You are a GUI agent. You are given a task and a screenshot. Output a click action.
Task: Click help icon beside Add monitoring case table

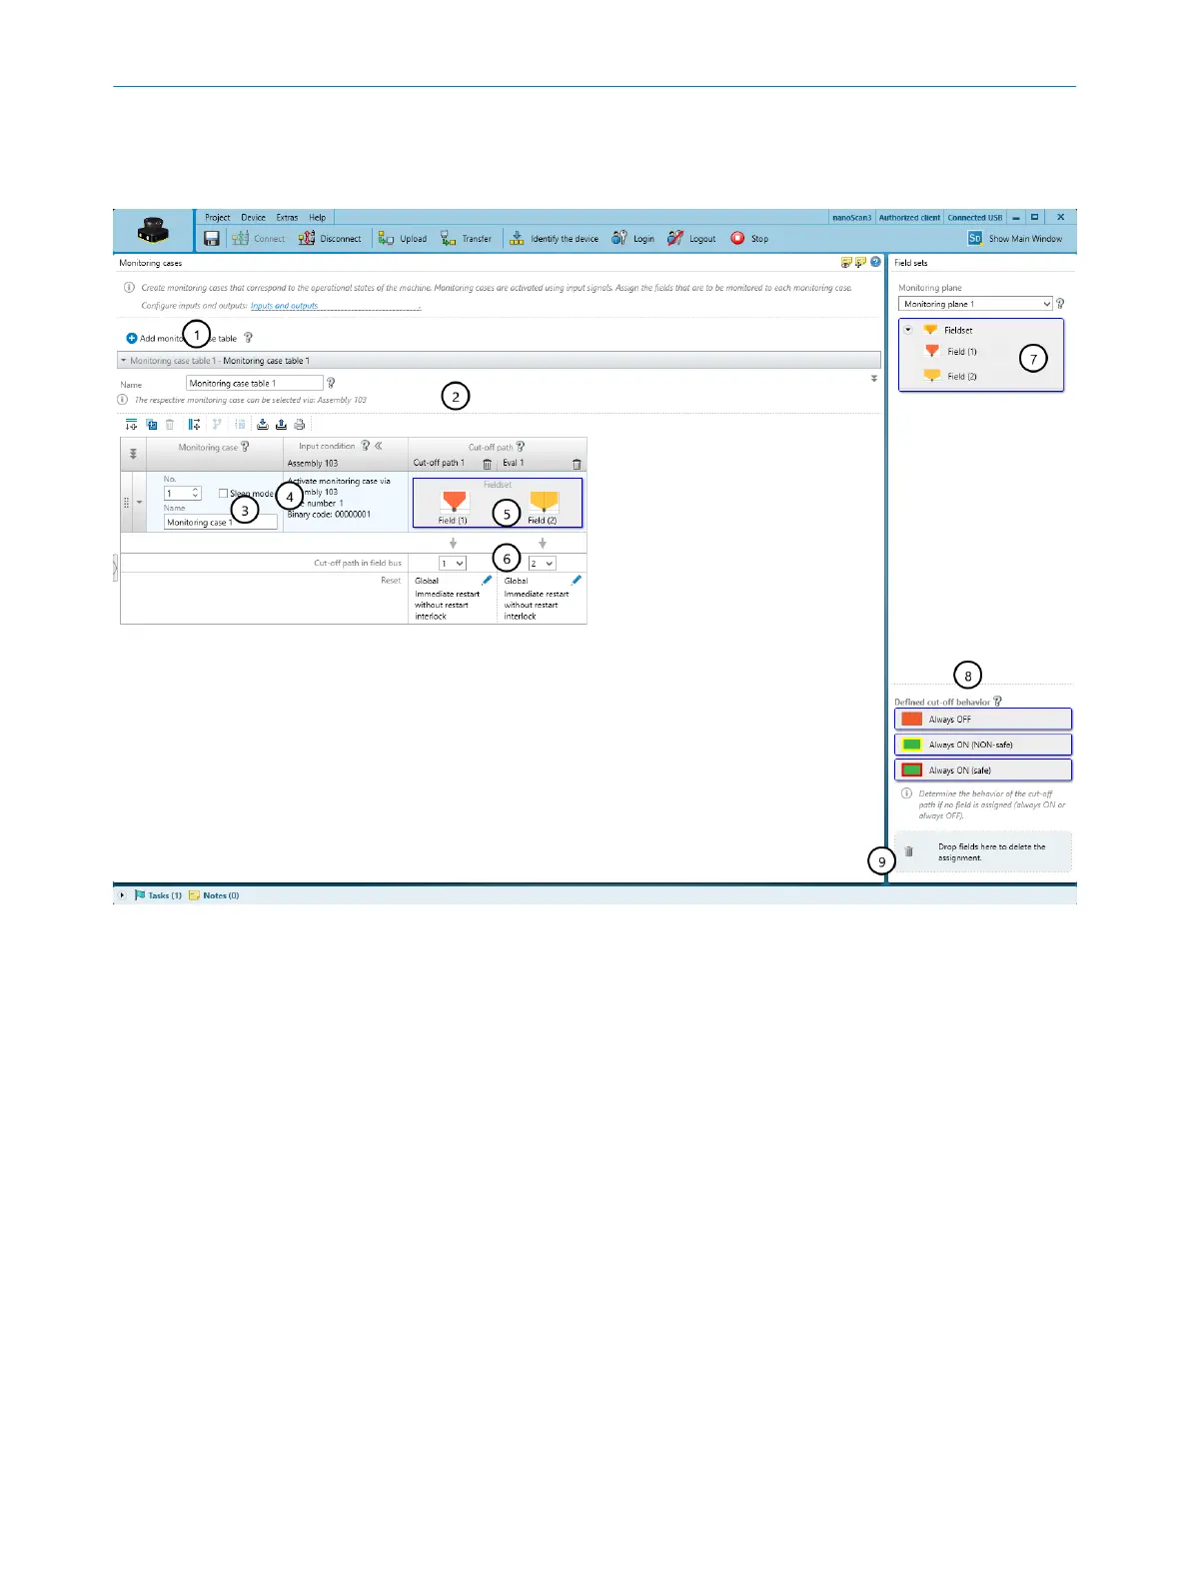pyautogui.click(x=249, y=338)
